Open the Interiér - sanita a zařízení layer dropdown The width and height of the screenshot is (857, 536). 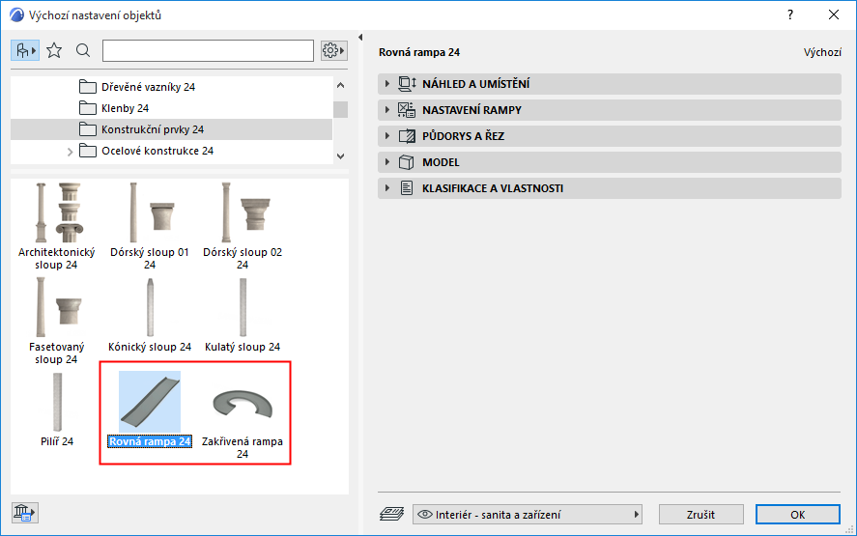[x=528, y=515]
